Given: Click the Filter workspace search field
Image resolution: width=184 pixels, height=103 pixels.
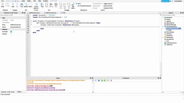Looking at the screenshot, I should [173, 15].
